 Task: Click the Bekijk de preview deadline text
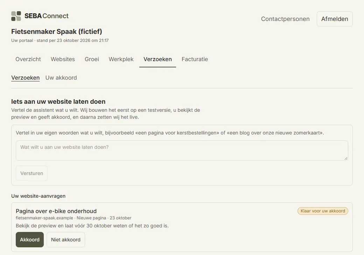coord(92,226)
